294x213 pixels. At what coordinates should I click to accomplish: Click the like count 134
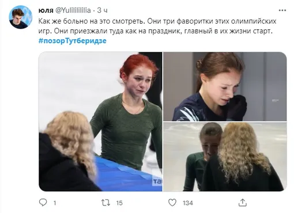pyautogui.click(x=188, y=203)
